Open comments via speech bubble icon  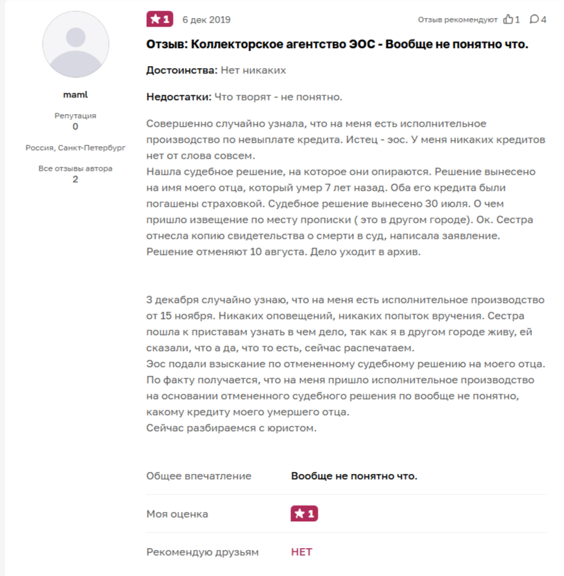coord(534,19)
